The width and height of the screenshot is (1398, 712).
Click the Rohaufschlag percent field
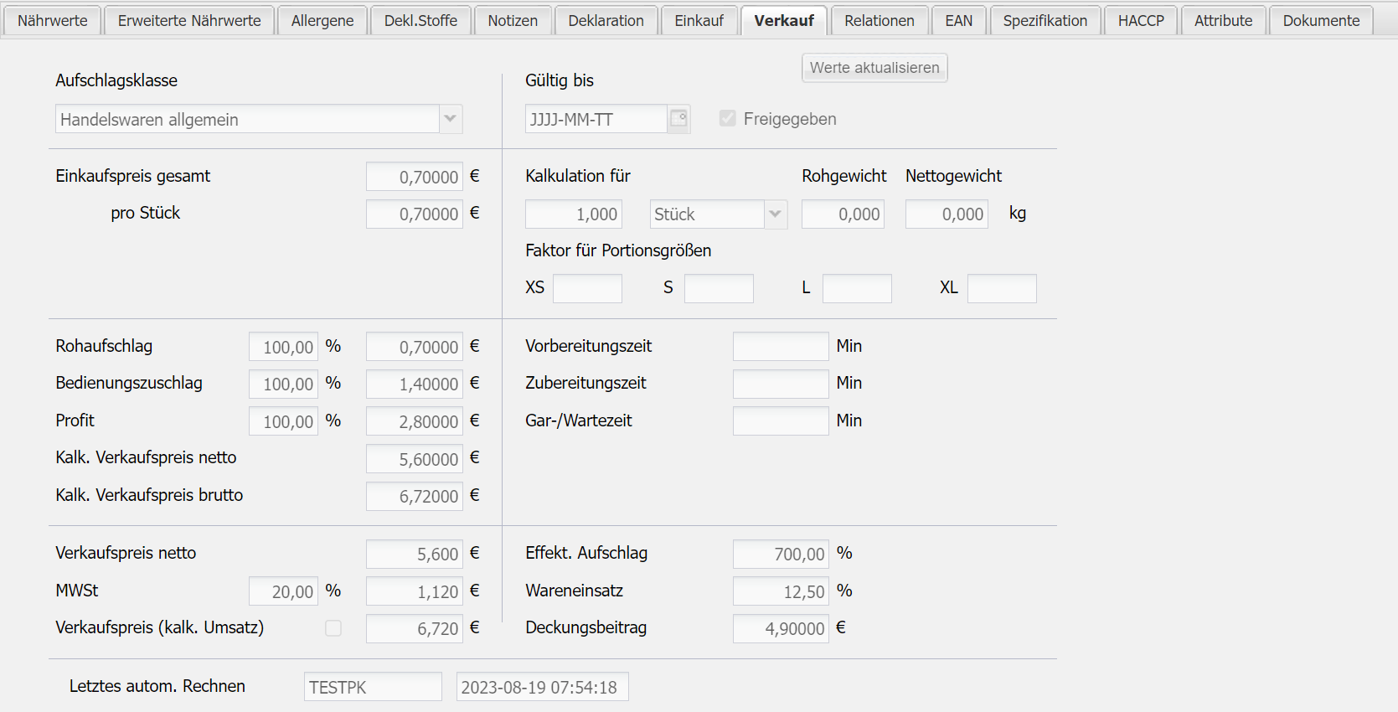point(283,347)
